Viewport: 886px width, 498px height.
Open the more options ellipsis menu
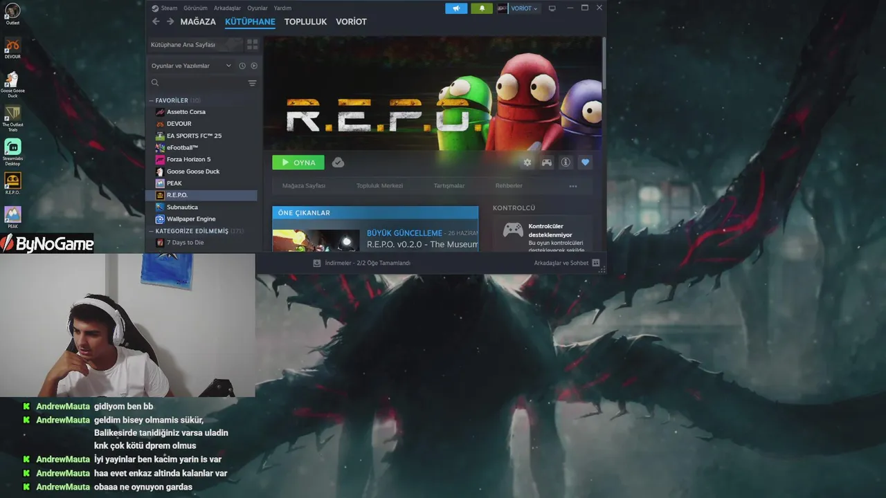click(x=572, y=186)
